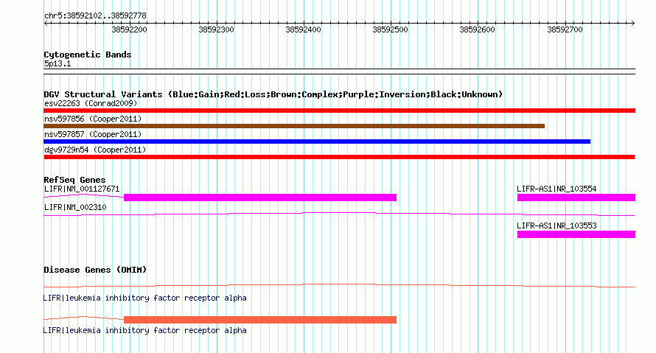Screen dimensions: 656x353
Task: Select the blue nsv597857 gain variant bar
Action: tap(317, 141)
